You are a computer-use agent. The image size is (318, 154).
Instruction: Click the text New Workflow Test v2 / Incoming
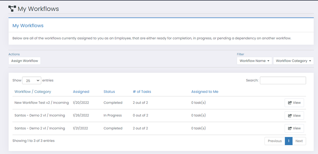coord(41,103)
